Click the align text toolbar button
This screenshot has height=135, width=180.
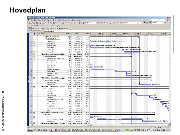[x=150, y=23]
